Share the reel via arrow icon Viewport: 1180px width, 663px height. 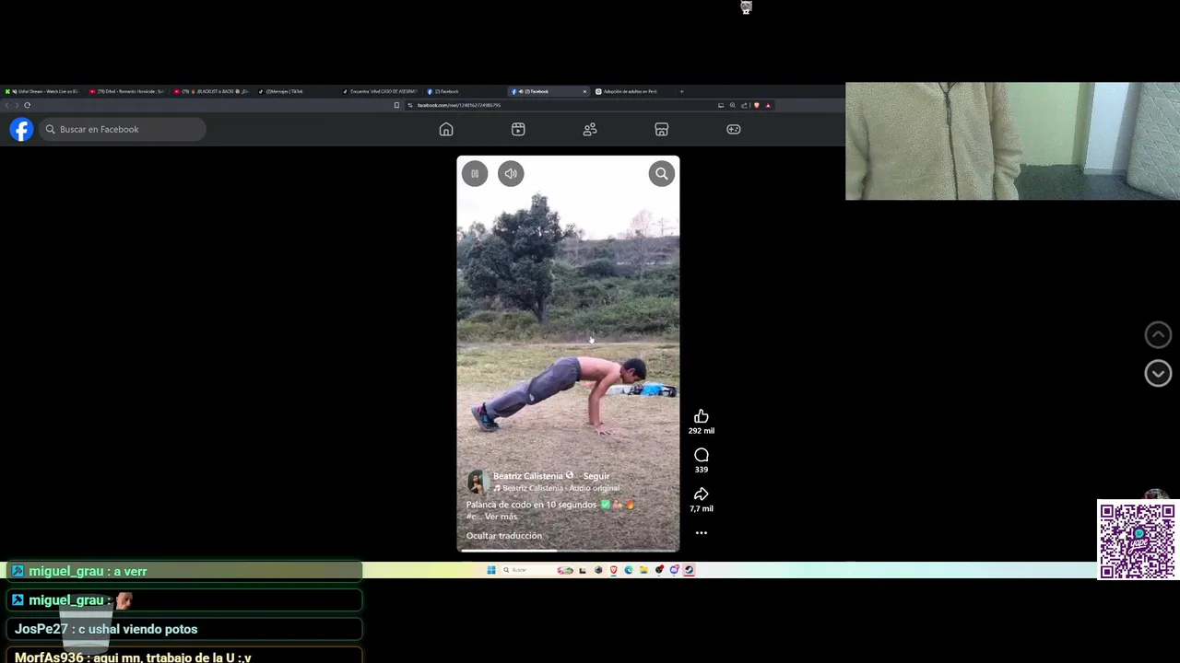(x=702, y=494)
